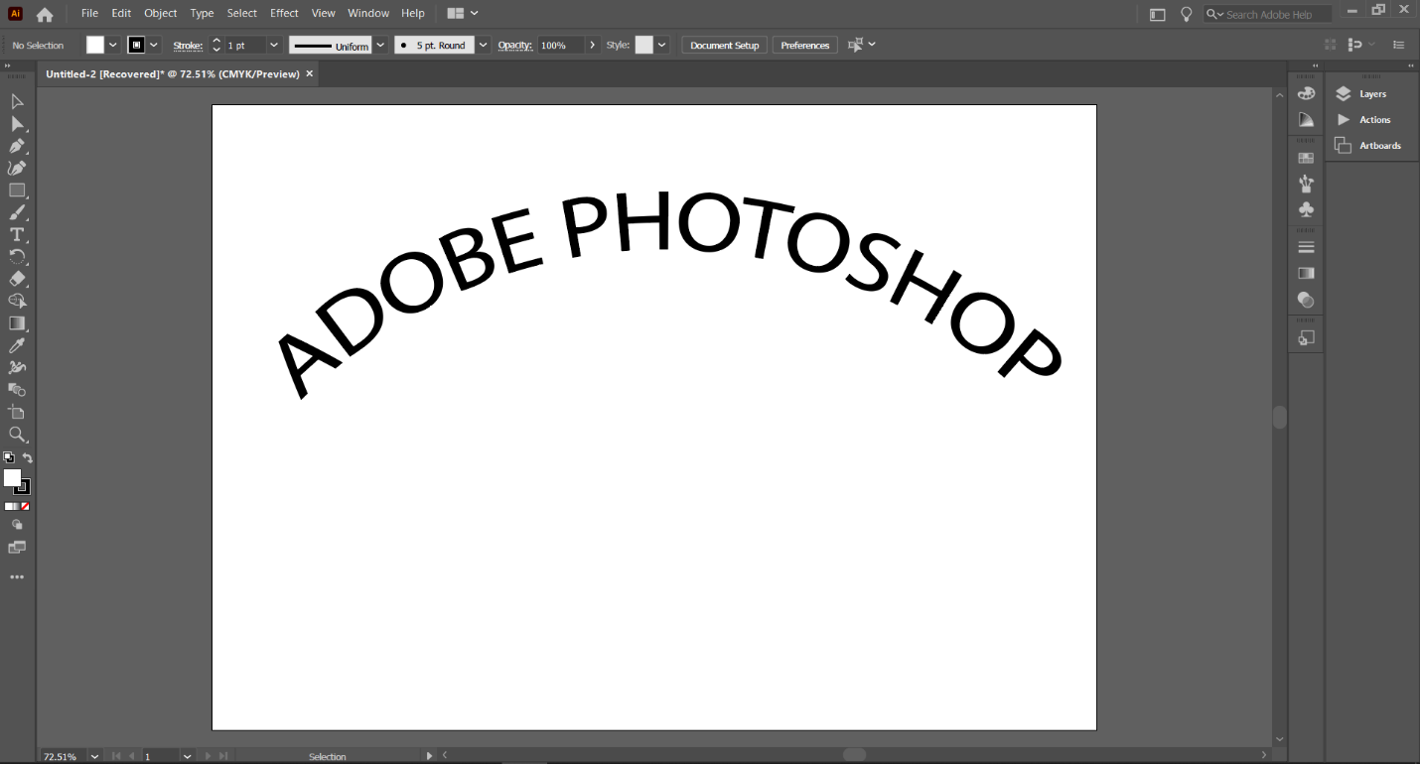Viewport: 1420px width, 764px height.
Task: Set fill to None swatch
Action: tap(25, 506)
